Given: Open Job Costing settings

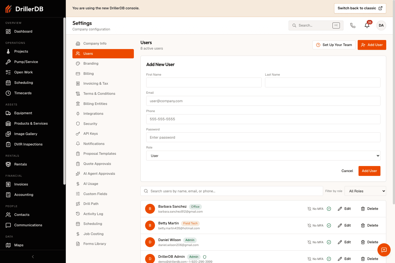Looking at the screenshot, I should [103, 234].
